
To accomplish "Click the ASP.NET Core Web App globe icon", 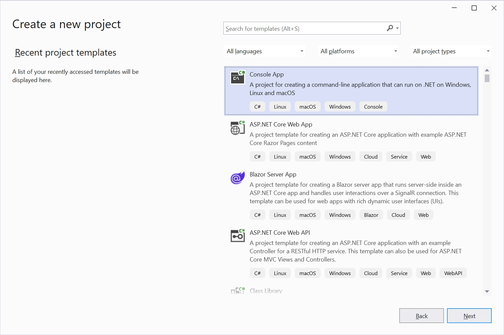I will 237,128.
